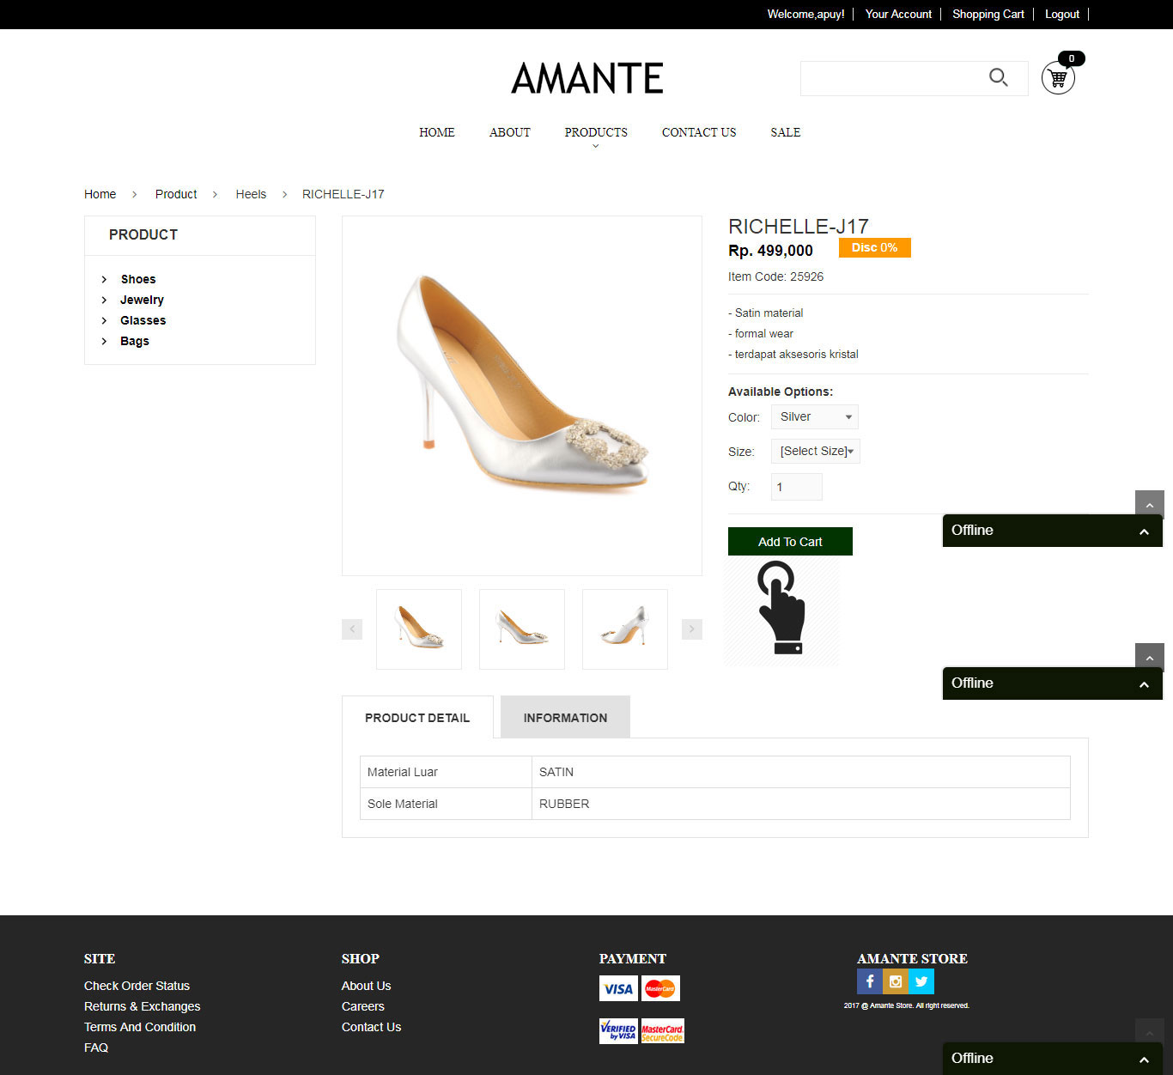Open the PRODUCTS menu

596,132
